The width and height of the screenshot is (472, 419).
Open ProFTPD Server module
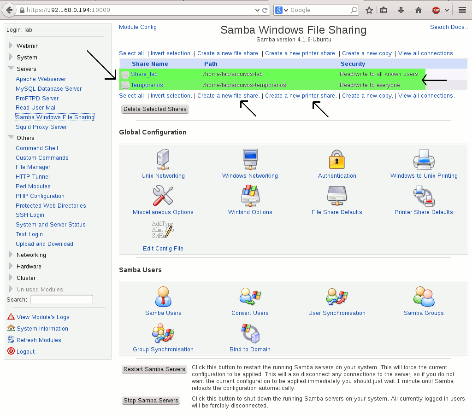37,99
